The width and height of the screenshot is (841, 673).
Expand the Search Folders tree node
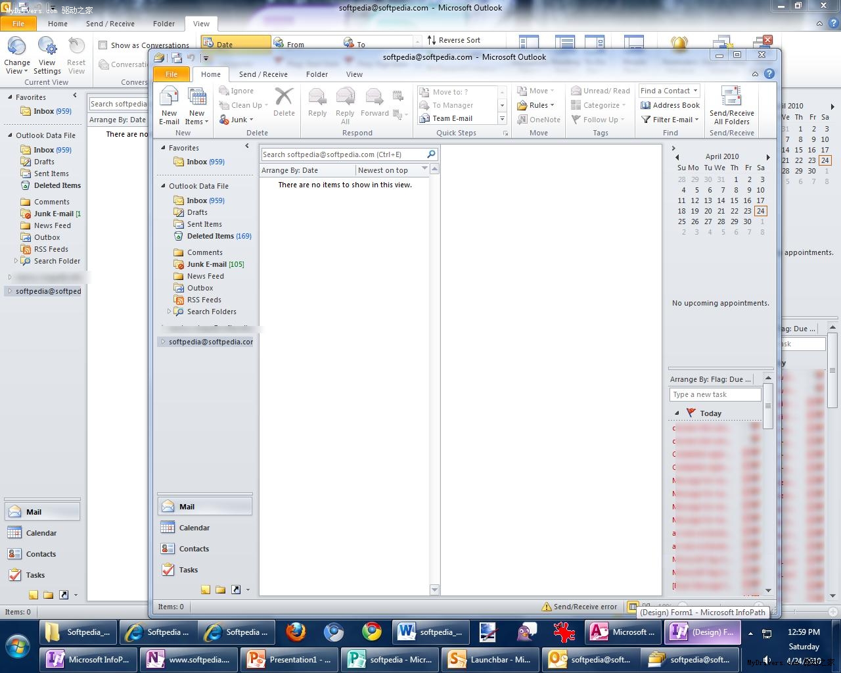pyautogui.click(x=169, y=312)
